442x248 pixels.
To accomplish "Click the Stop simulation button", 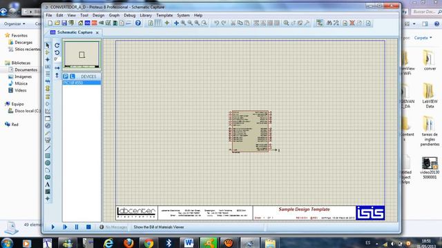I will click(88, 227).
